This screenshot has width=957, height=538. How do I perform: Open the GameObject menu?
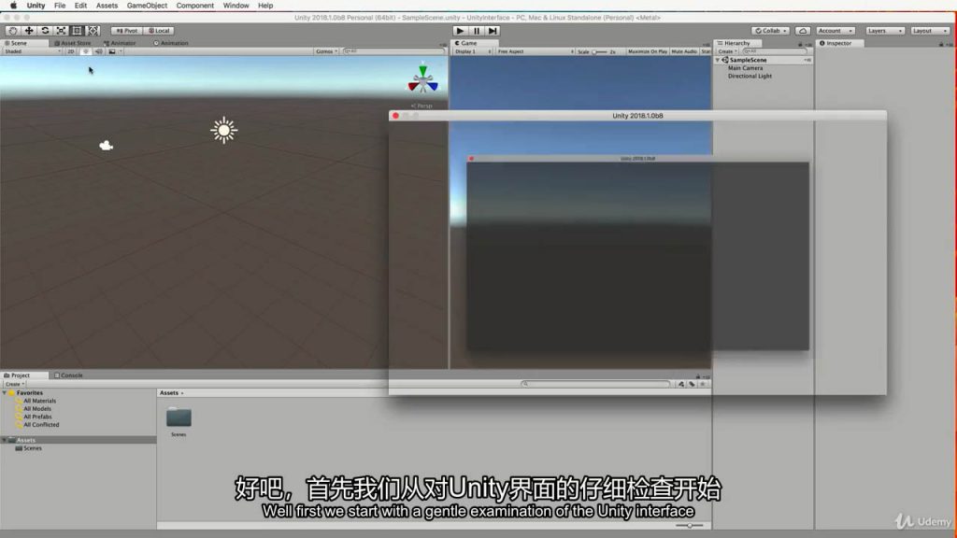point(147,6)
